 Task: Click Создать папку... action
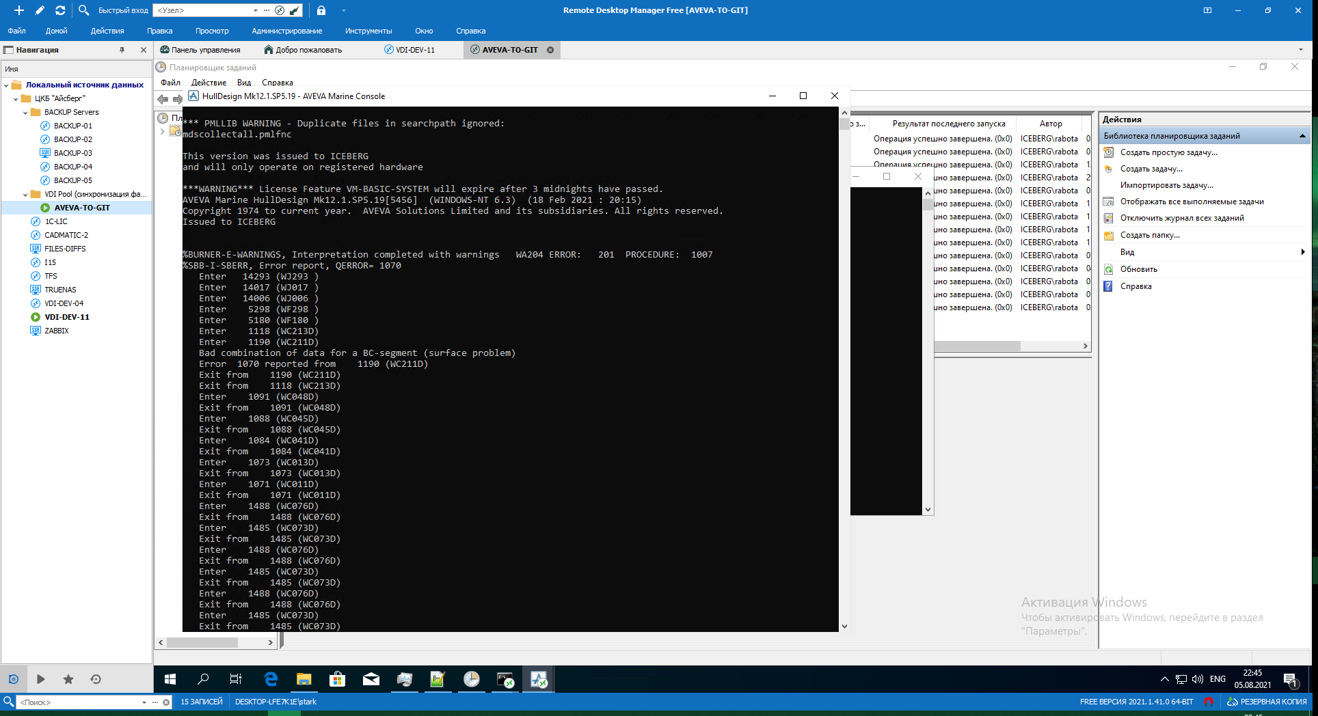[1150, 235]
